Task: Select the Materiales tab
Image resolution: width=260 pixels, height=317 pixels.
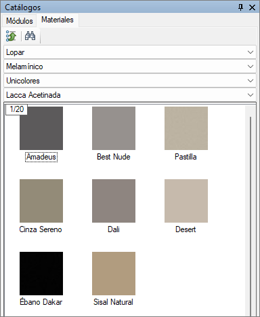Action: coord(58,20)
